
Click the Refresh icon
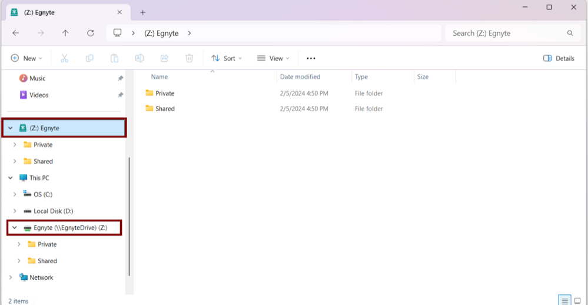pyautogui.click(x=91, y=33)
